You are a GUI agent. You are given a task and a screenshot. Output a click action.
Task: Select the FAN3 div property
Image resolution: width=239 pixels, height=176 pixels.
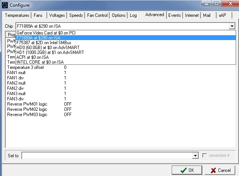[x=15, y=99]
